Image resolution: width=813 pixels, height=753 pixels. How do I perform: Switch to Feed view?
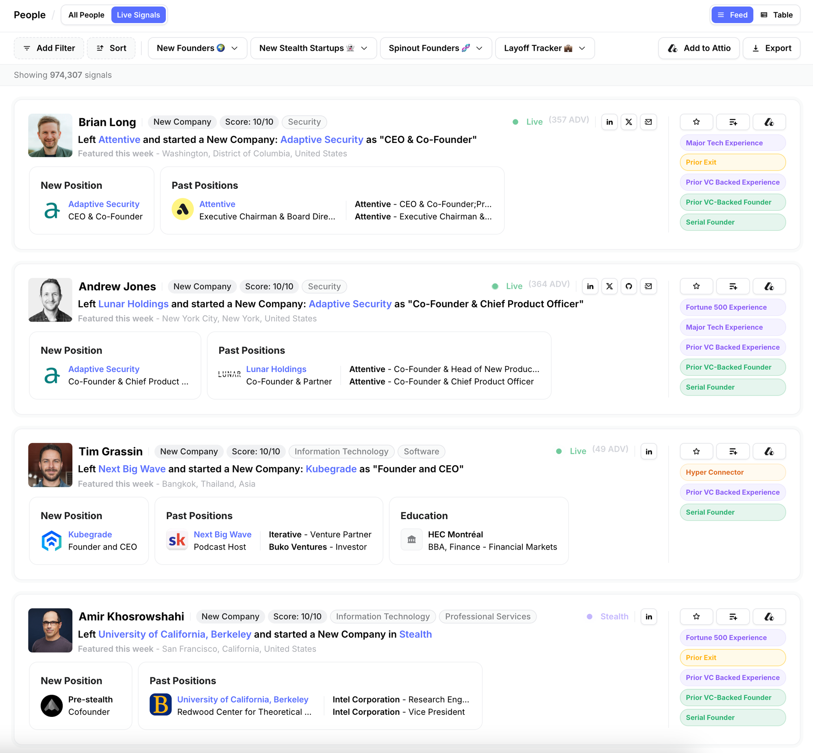tap(732, 15)
